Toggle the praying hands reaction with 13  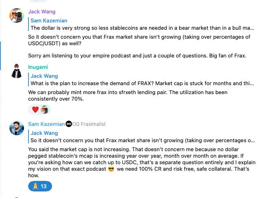(x=40, y=186)
